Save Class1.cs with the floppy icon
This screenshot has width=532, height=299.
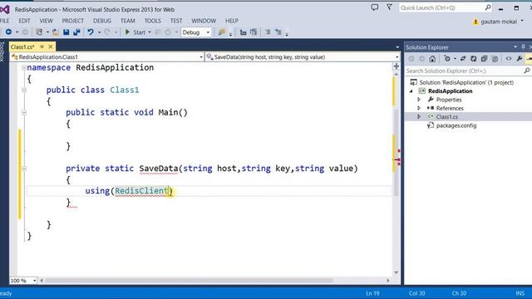(x=66, y=32)
